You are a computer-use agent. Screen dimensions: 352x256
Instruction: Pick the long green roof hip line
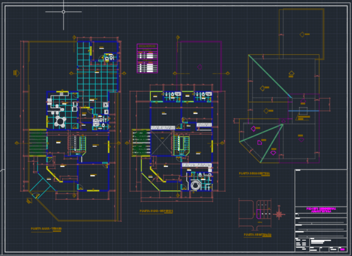point(270,76)
